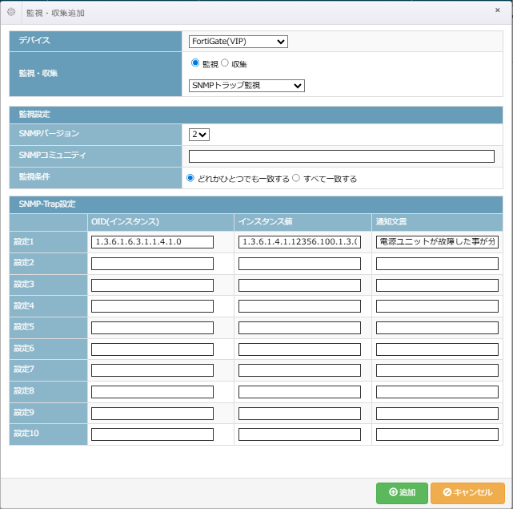This screenshot has height=509, width=513.
Task: Choose すべて一致する condition option
Action: tap(296, 178)
